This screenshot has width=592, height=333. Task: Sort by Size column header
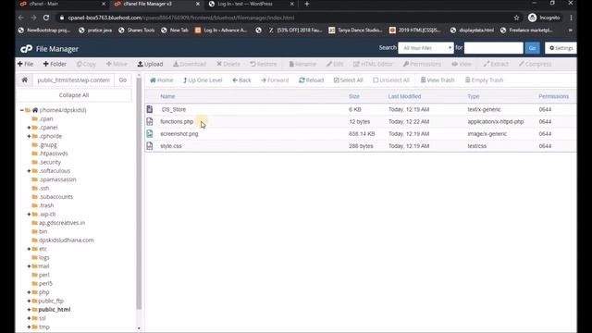354,96
